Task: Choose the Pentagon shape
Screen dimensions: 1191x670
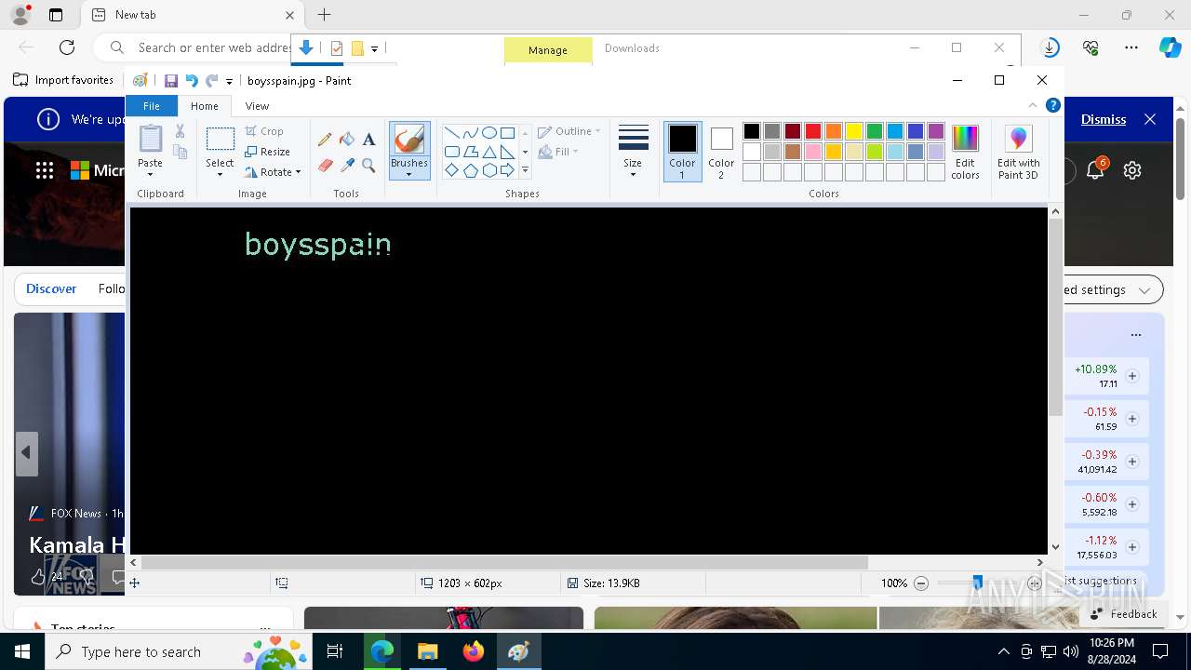Action: point(470,170)
